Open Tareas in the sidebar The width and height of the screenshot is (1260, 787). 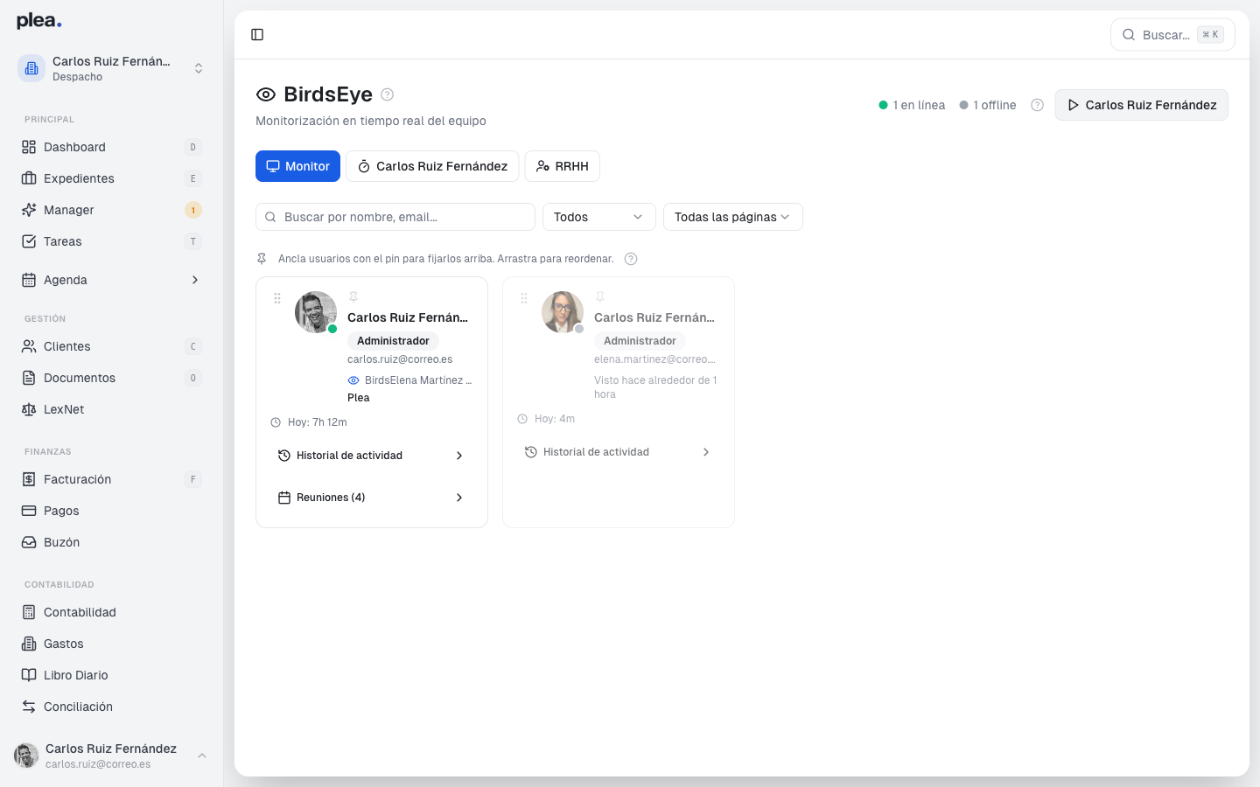(111, 241)
